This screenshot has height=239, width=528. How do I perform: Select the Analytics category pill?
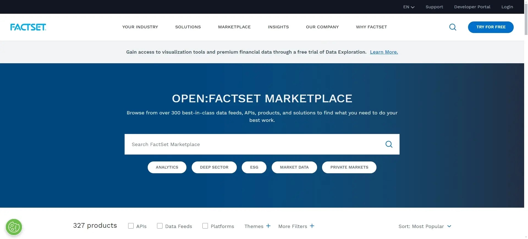click(167, 167)
